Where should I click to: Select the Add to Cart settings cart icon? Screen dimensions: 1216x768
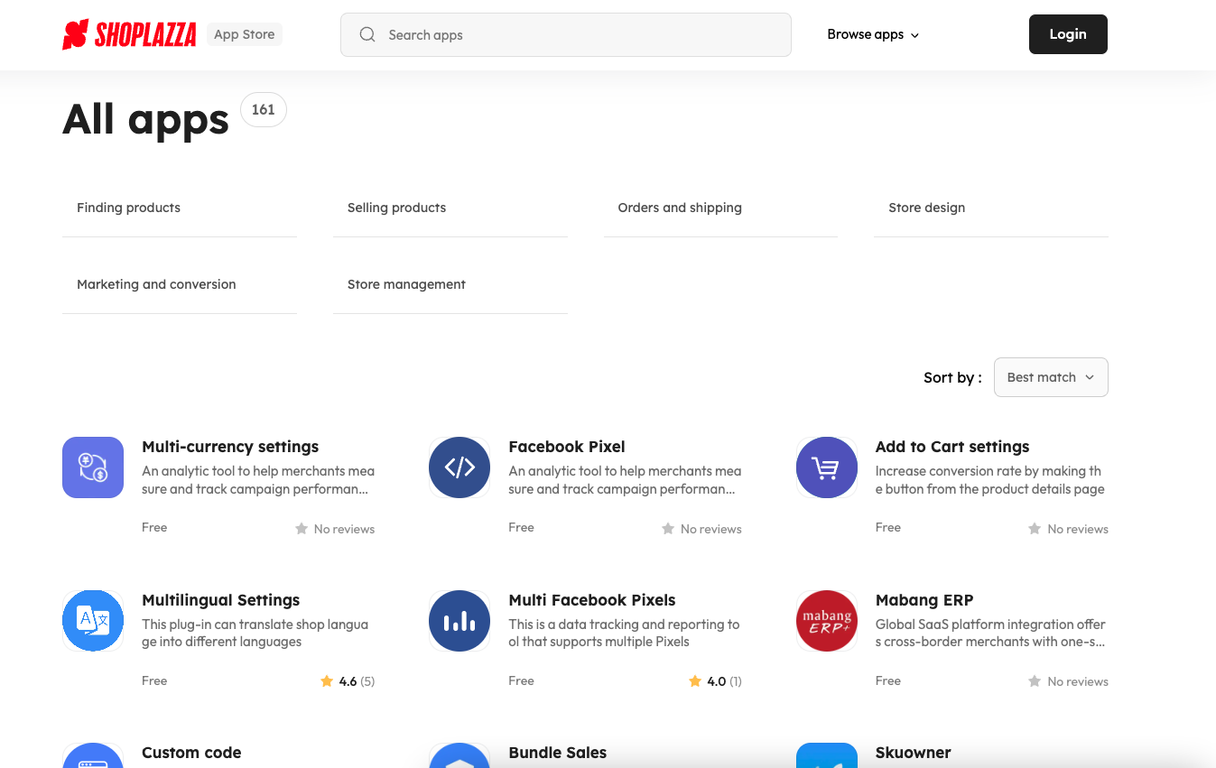[x=826, y=467]
